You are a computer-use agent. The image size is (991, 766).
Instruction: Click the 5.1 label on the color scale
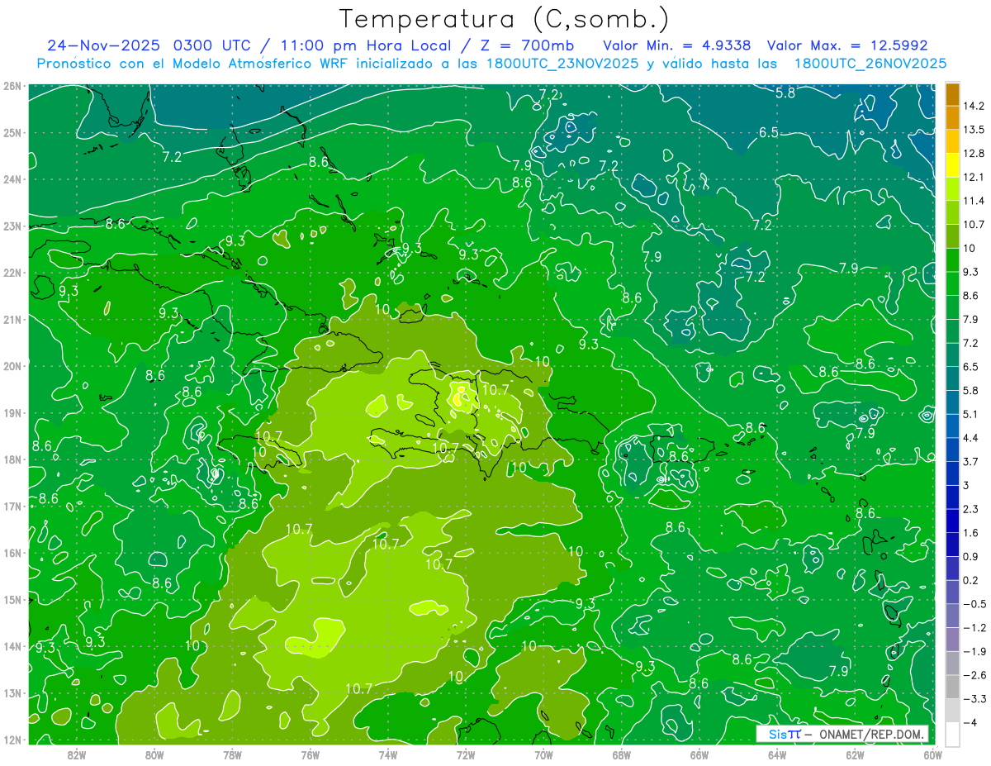pyautogui.click(x=971, y=414)
